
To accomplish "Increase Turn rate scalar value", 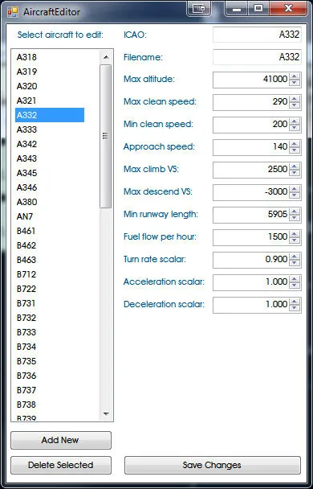I will coord(295,257).
